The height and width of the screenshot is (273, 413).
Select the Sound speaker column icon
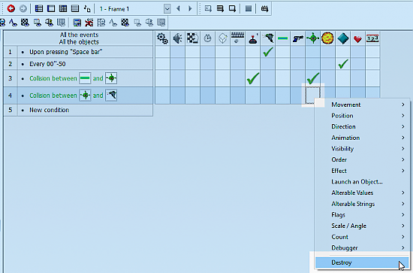177,38
